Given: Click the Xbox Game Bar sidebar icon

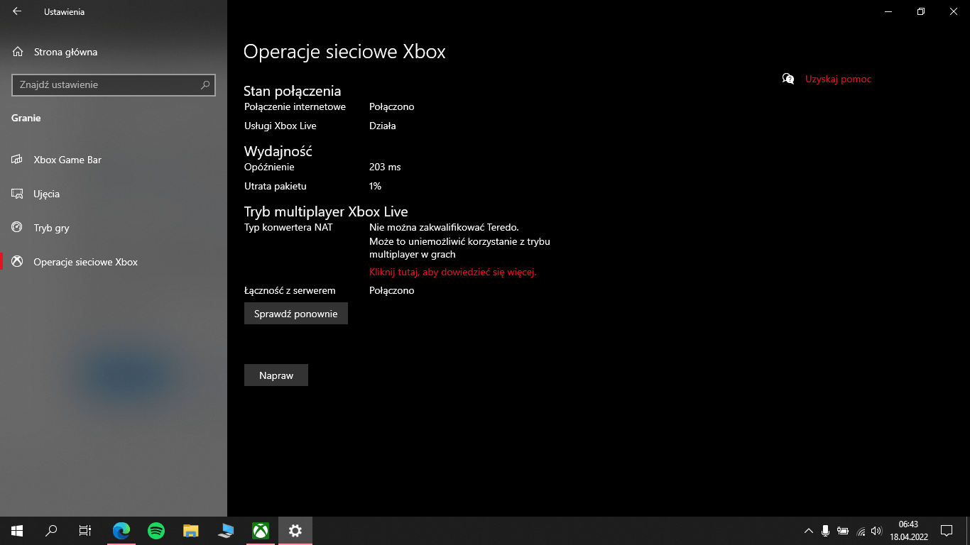Looking at the screenshot, I should (x=17, y=160).
